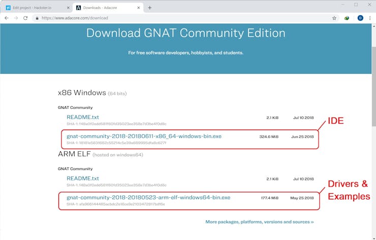Open a new tab with plus button
376x240 pixels.
(149, 8)
